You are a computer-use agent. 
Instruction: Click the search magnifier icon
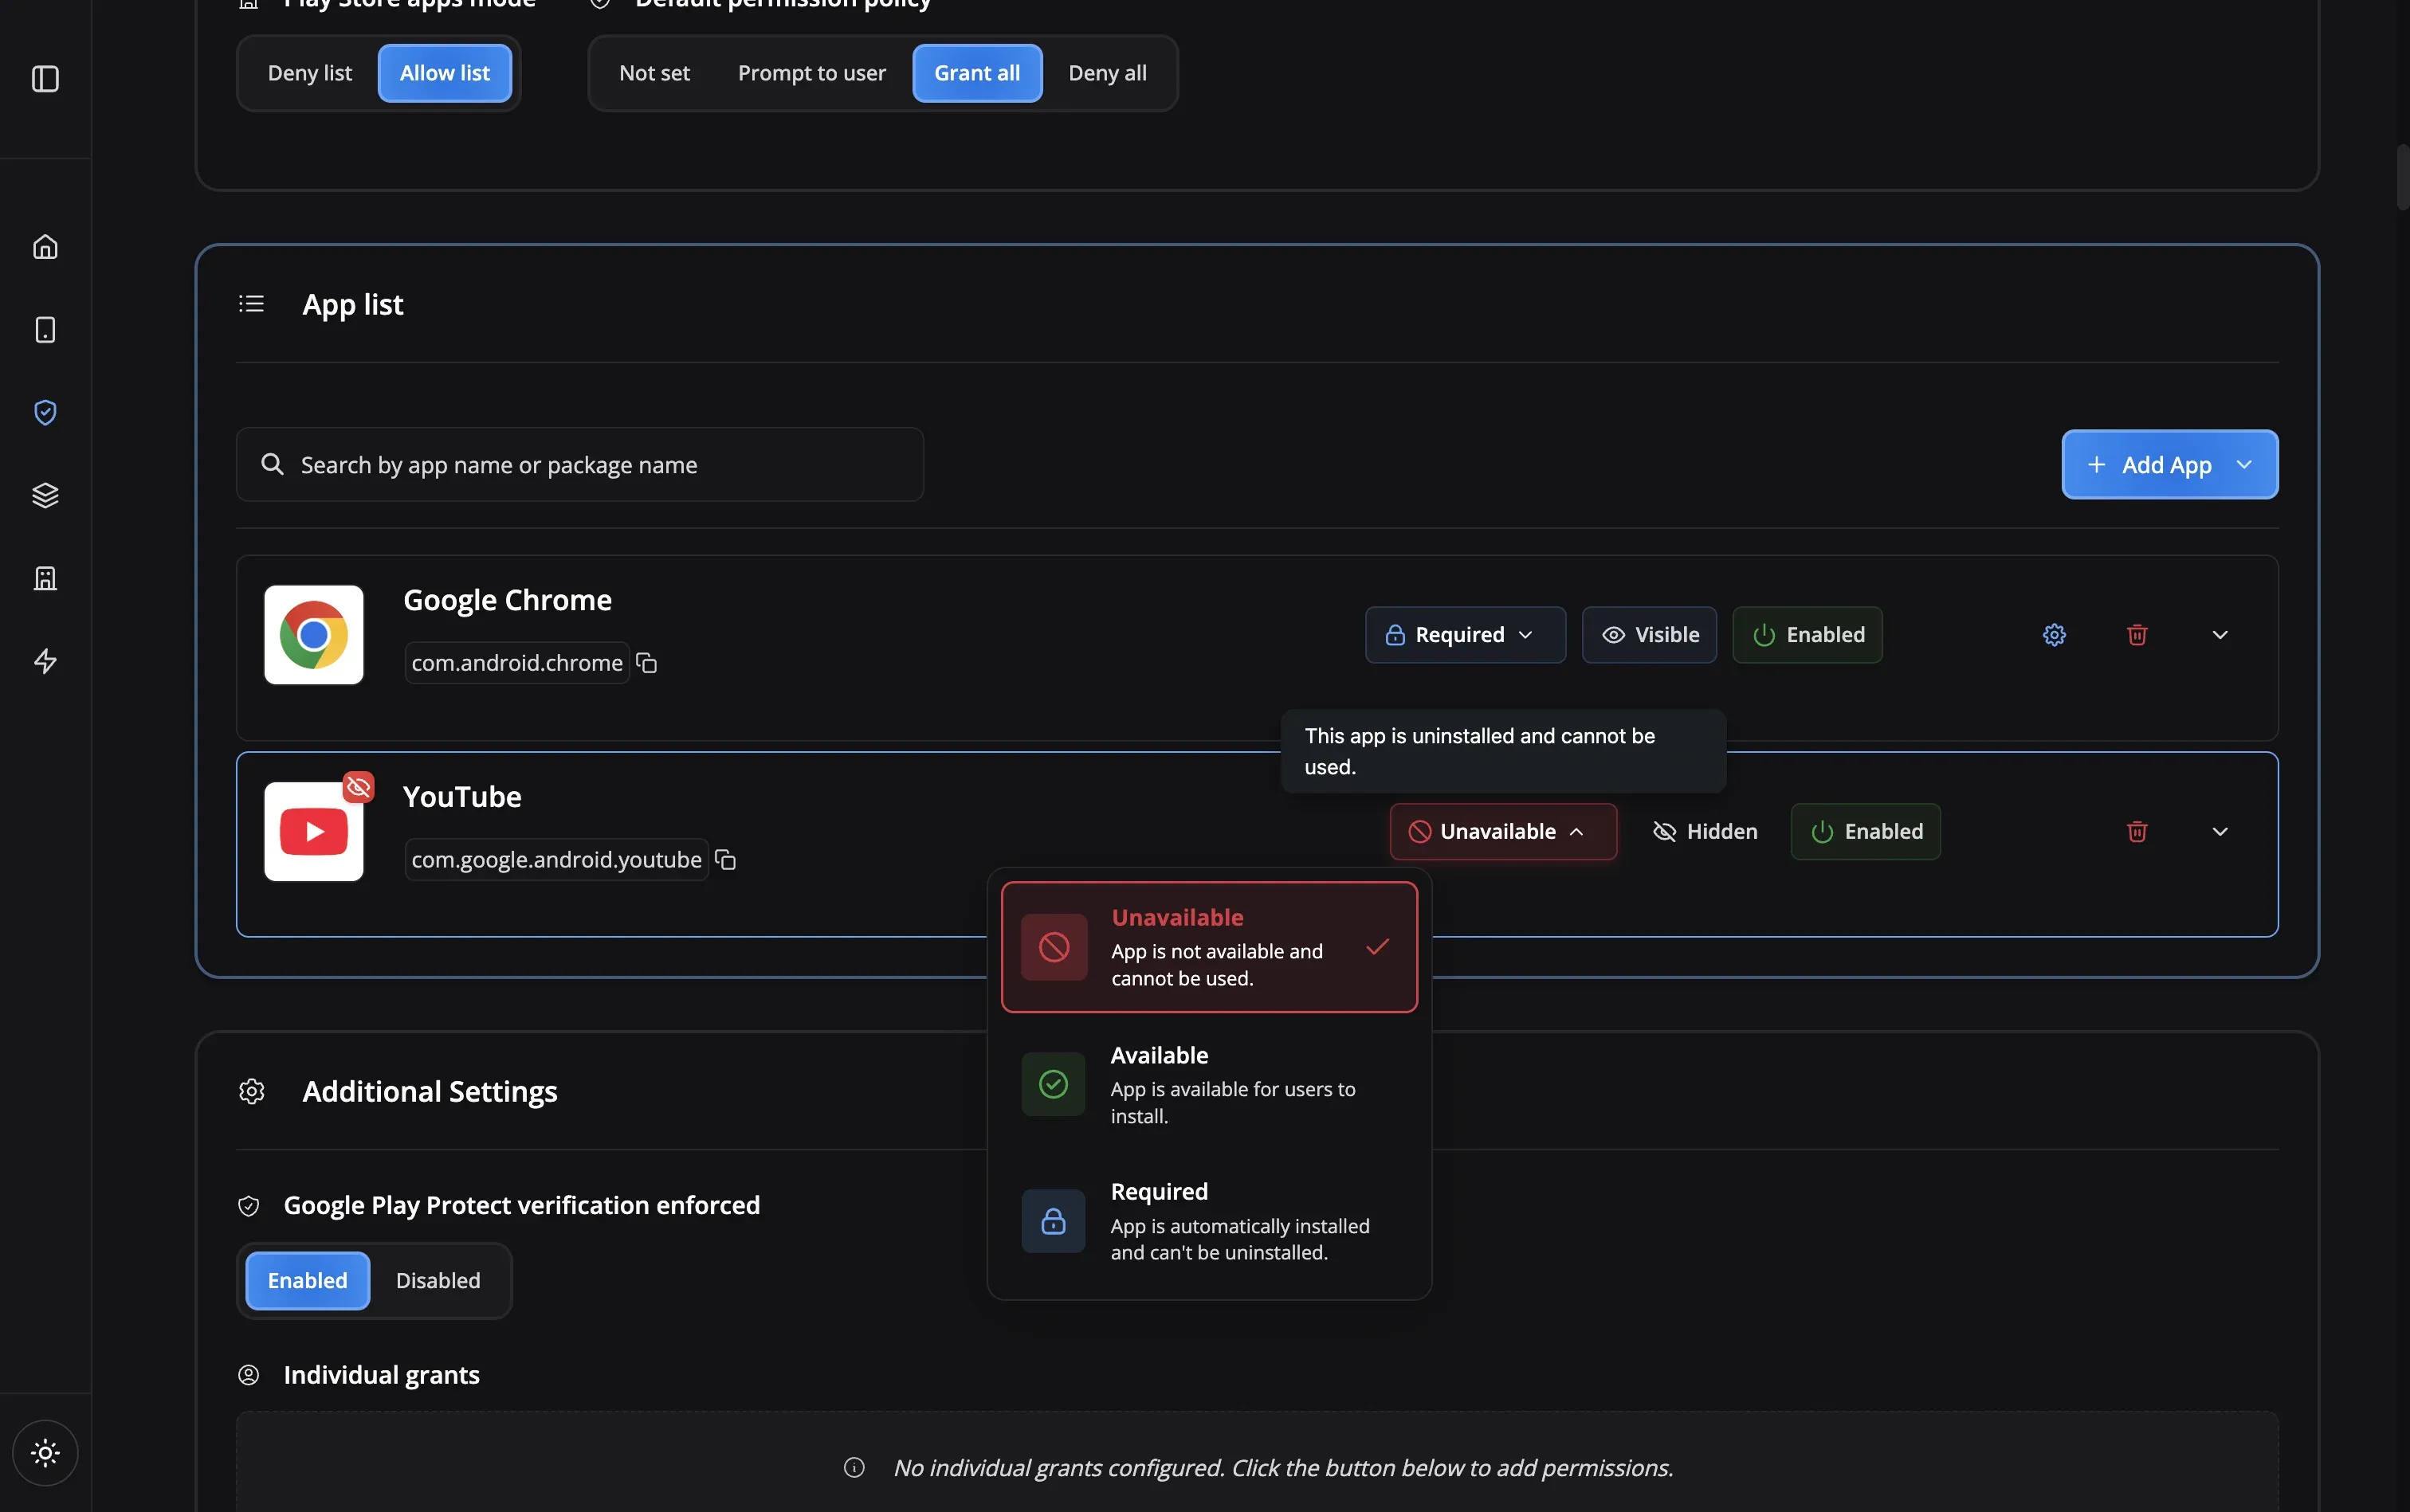tap(272, 464)
